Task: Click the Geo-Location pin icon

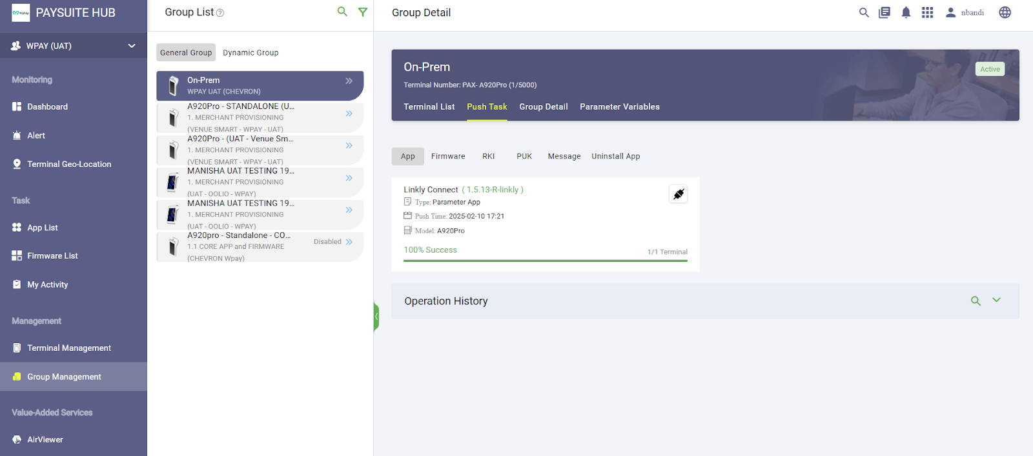Action: pos(17,164)
